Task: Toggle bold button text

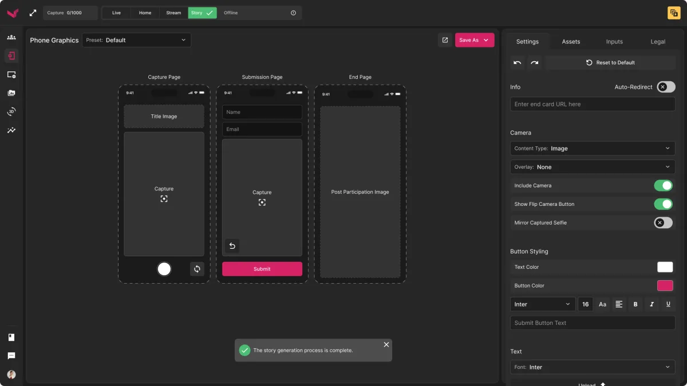Action: click(635, 304)
